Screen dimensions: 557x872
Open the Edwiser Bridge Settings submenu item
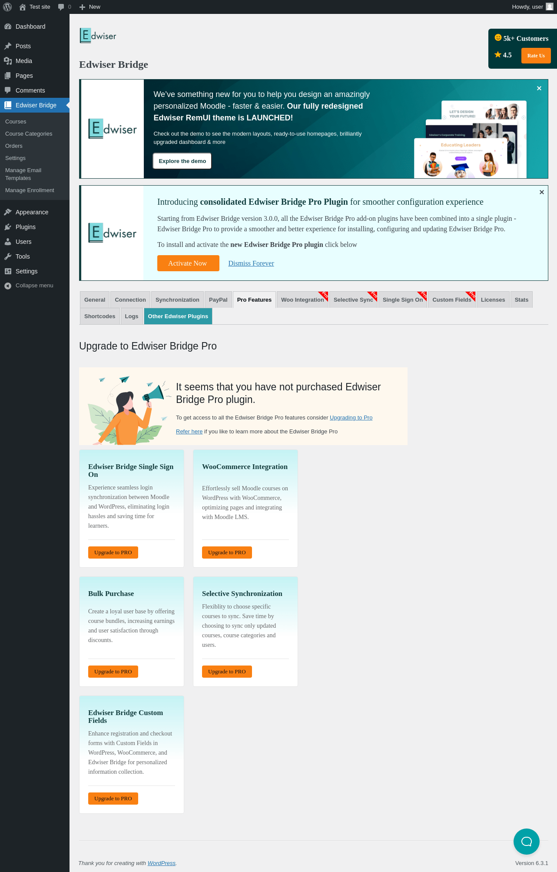(15, 158)
